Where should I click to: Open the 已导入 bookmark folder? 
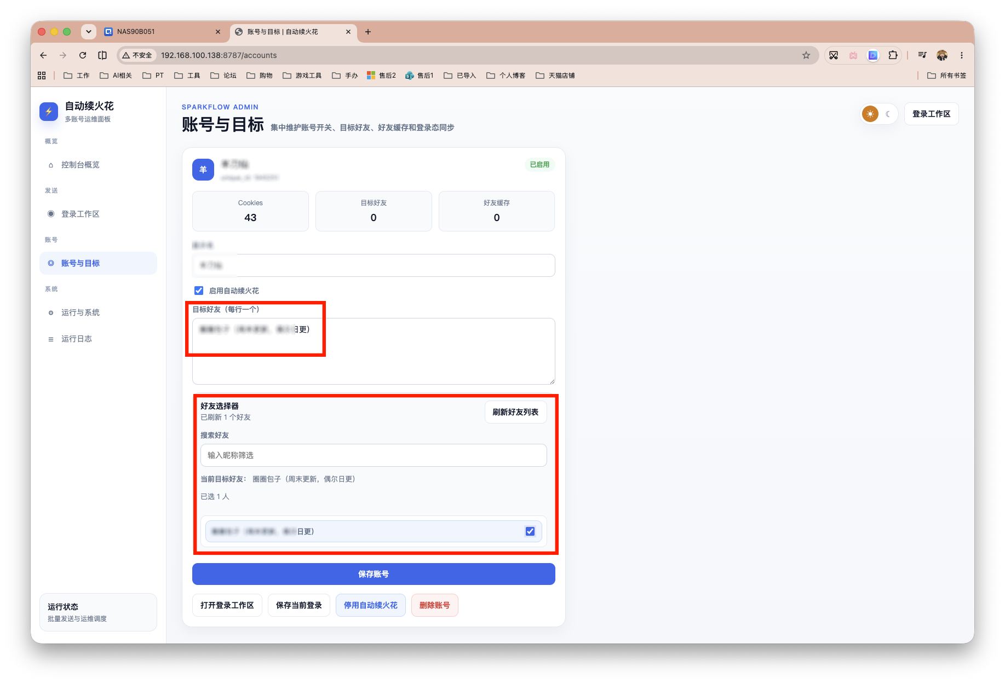tap(460, 76)
